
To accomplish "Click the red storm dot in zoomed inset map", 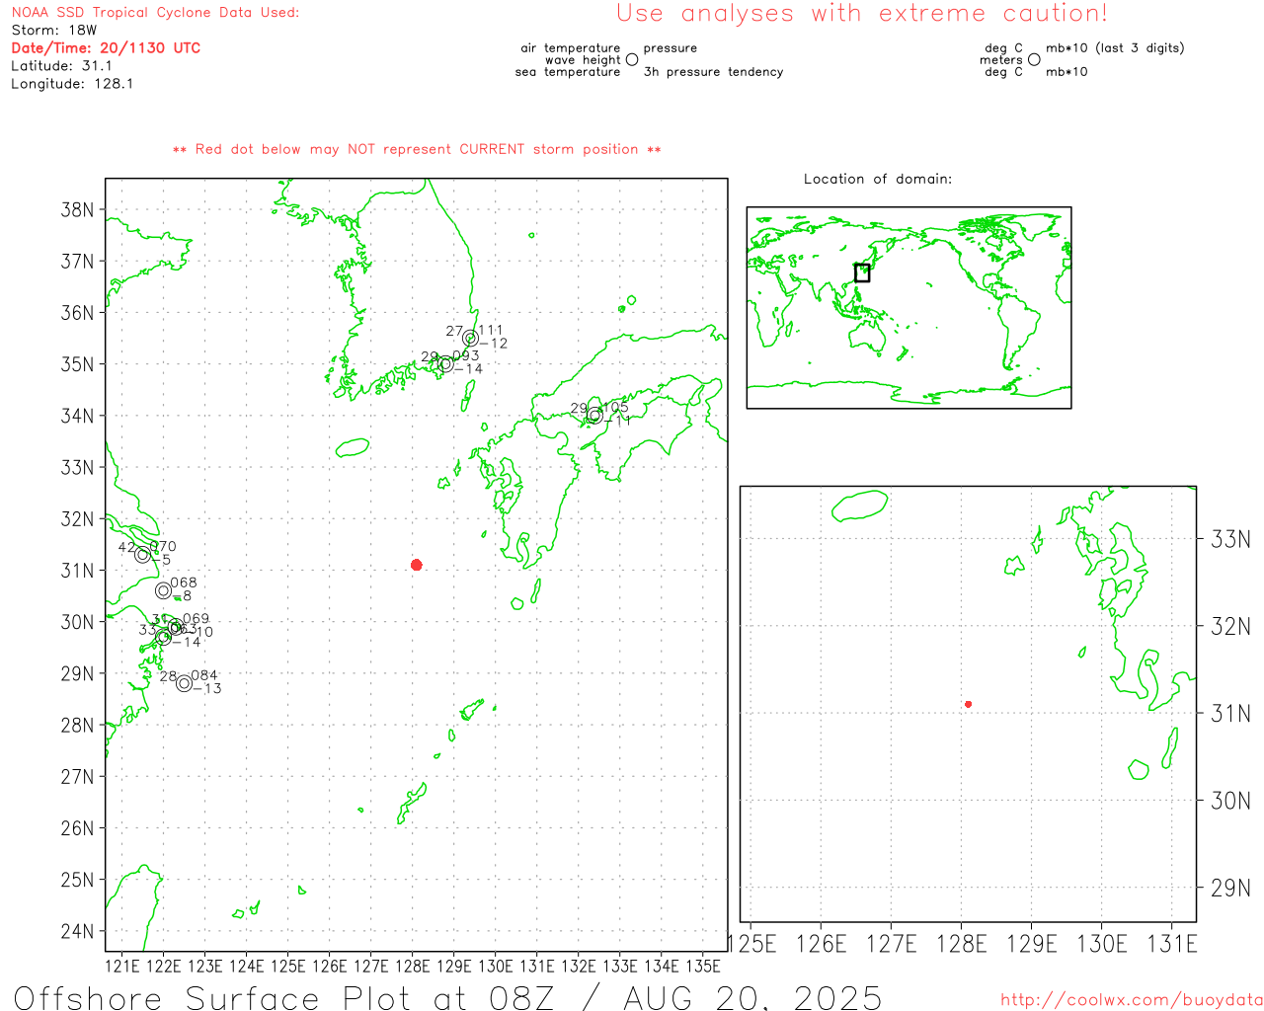I will pos(969,704).
